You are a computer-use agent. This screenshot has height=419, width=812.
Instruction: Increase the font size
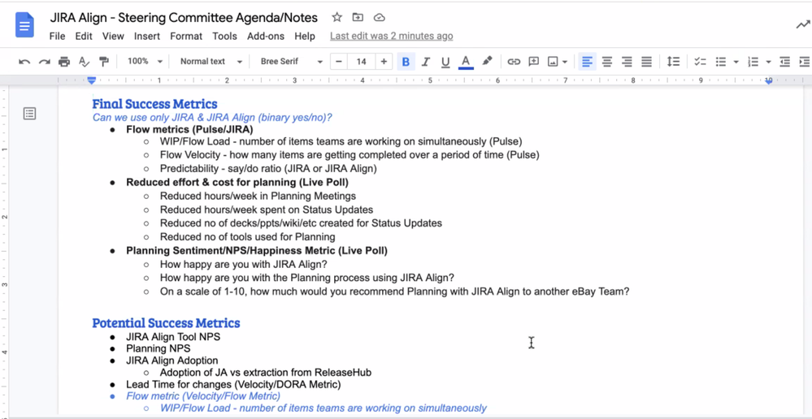point(384,62)
